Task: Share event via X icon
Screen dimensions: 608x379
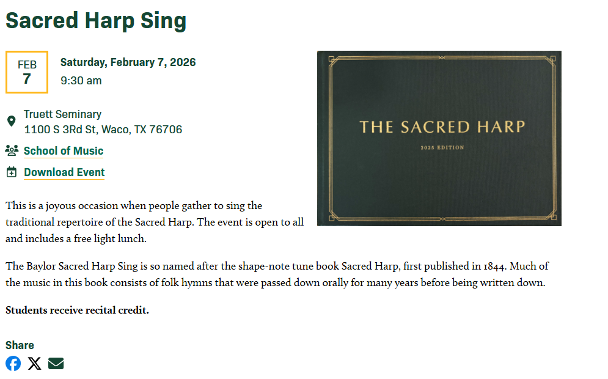Action: click(x=35, y=364)
